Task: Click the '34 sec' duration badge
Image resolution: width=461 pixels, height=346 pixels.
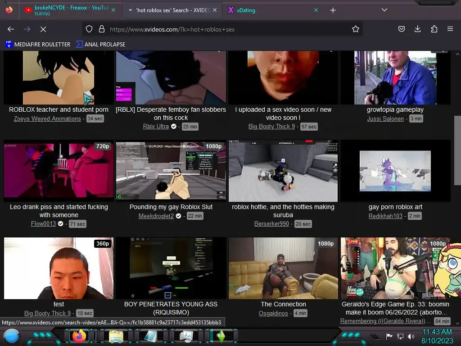Action: [x=95, y=118]
